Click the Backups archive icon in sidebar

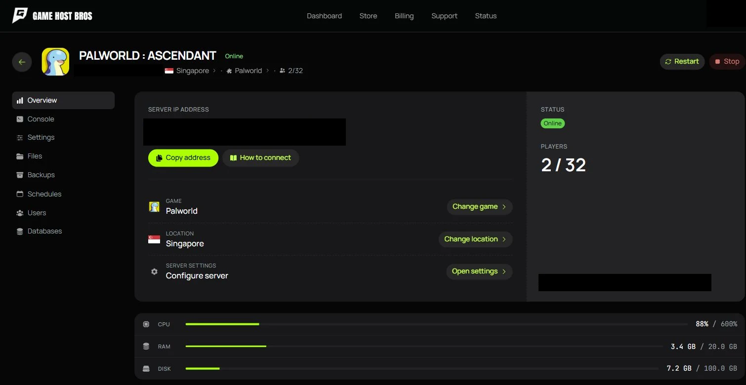(20, 175)
